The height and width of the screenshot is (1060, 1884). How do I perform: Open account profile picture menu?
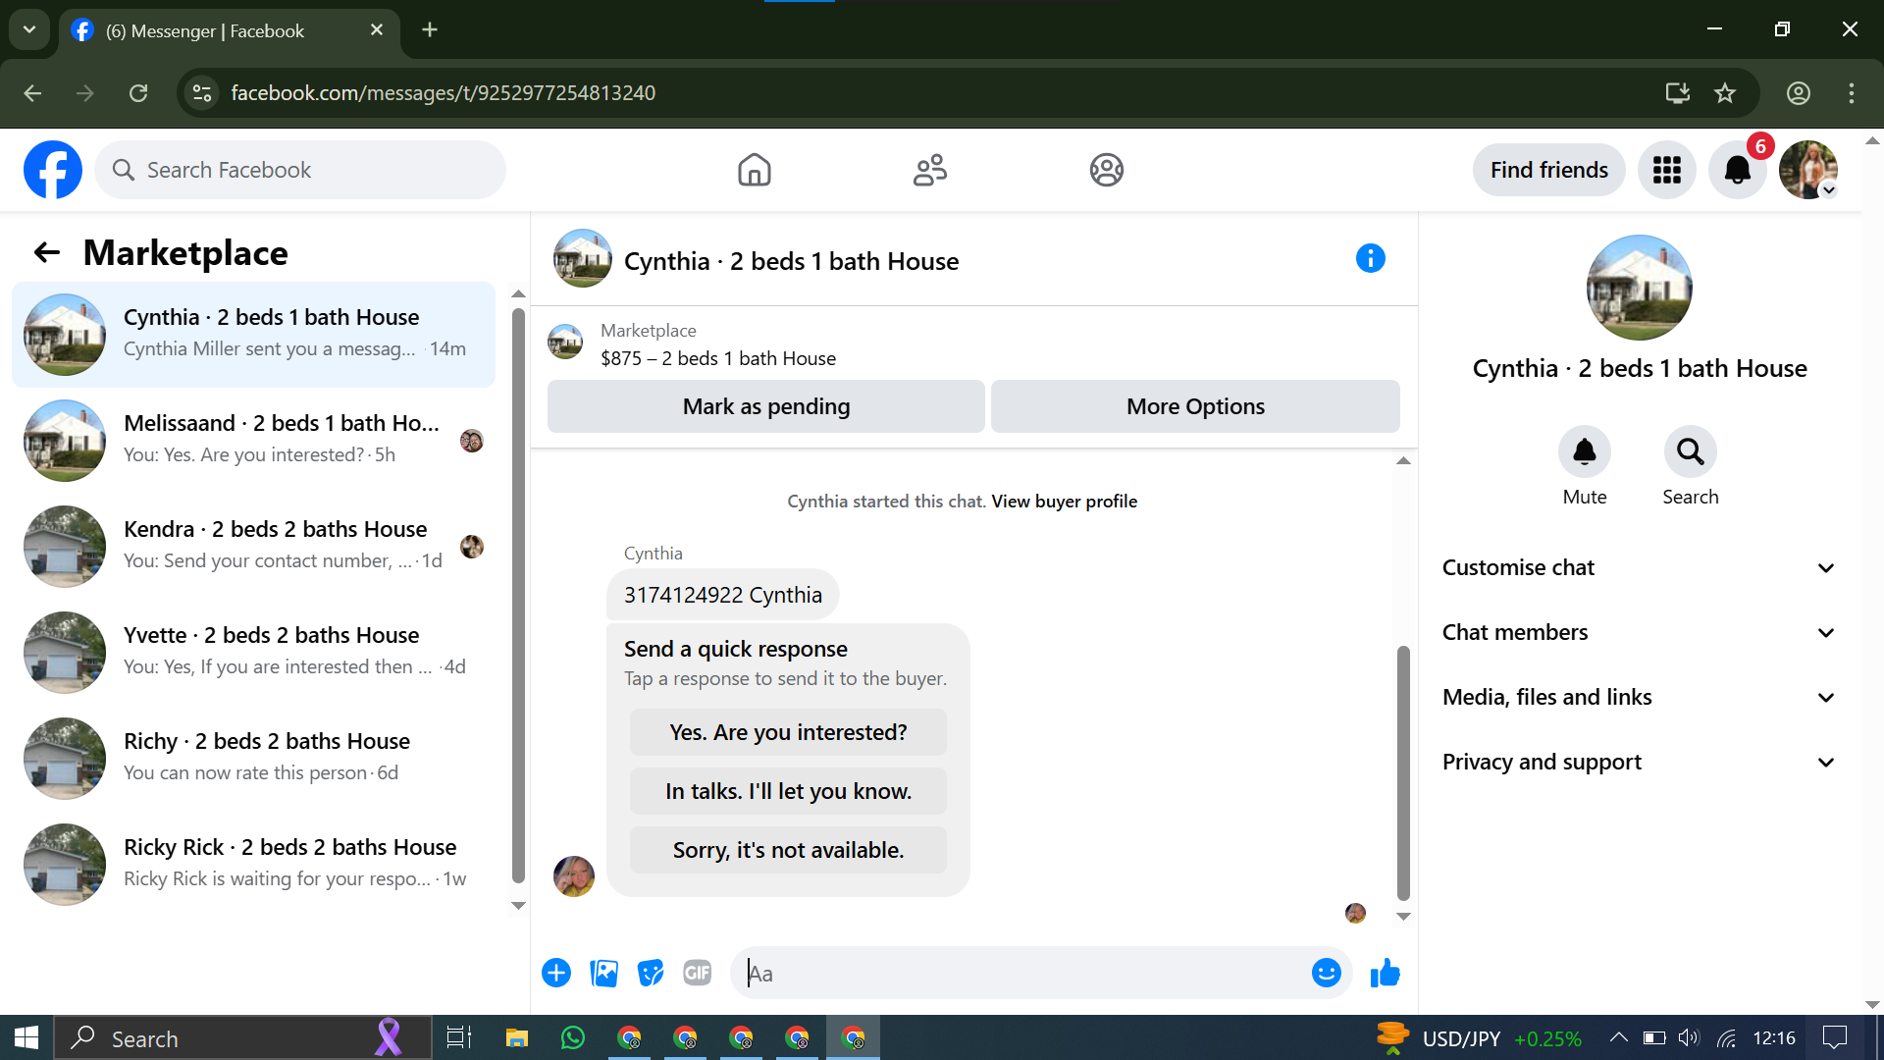pyautogui.click(x=1807, y=170)
